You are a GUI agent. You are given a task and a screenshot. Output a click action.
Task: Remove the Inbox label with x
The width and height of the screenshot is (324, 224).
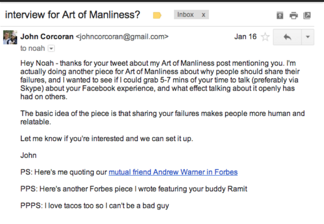pos(203,15)
